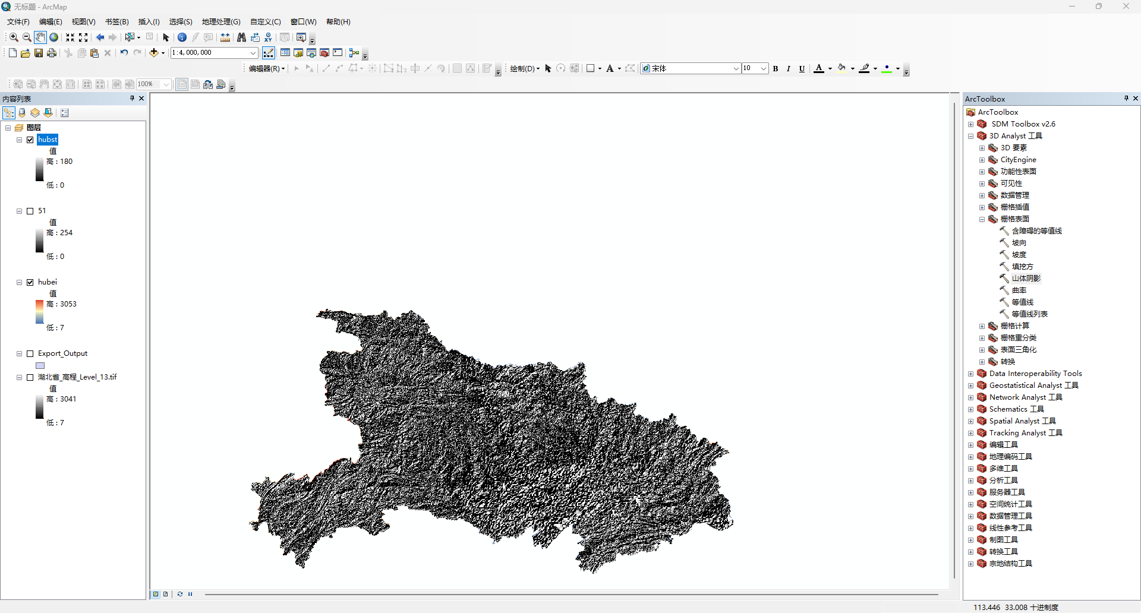Viewport: 1141px width, 613px height.
Task: Open the 坡度 slope tool
Action: pyautogui.click(x=1019, y=255)
